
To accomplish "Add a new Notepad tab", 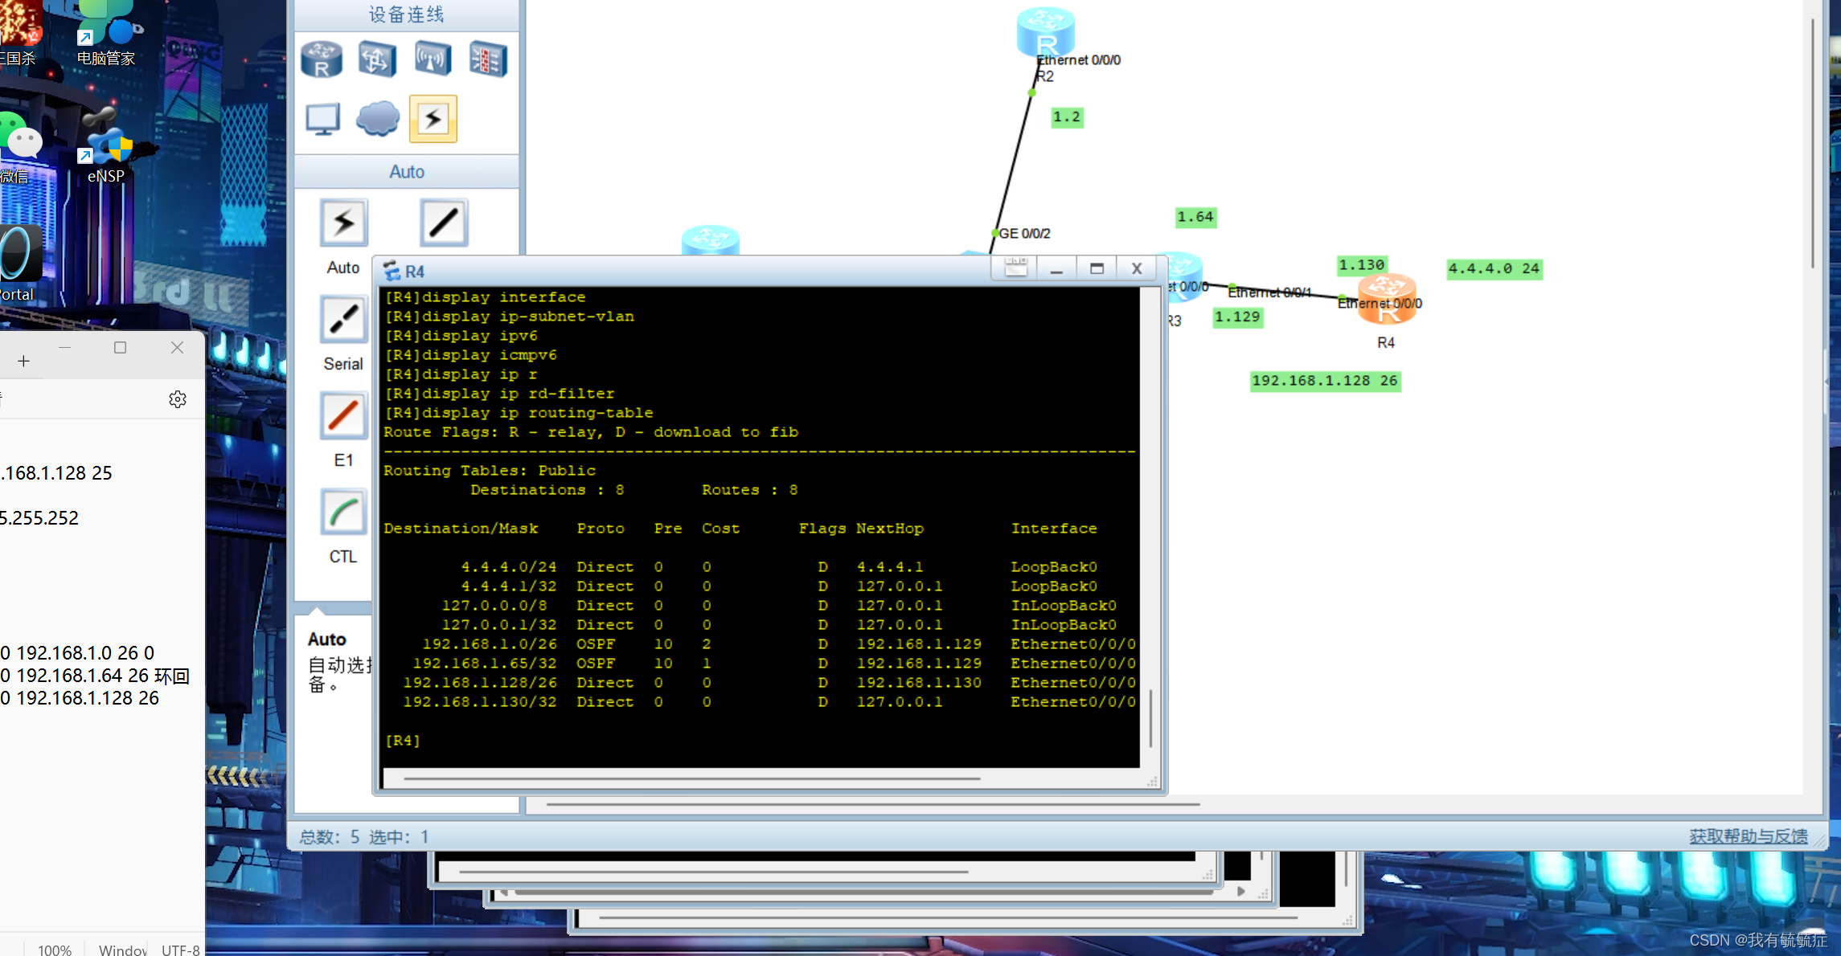I will pos(24,362).
